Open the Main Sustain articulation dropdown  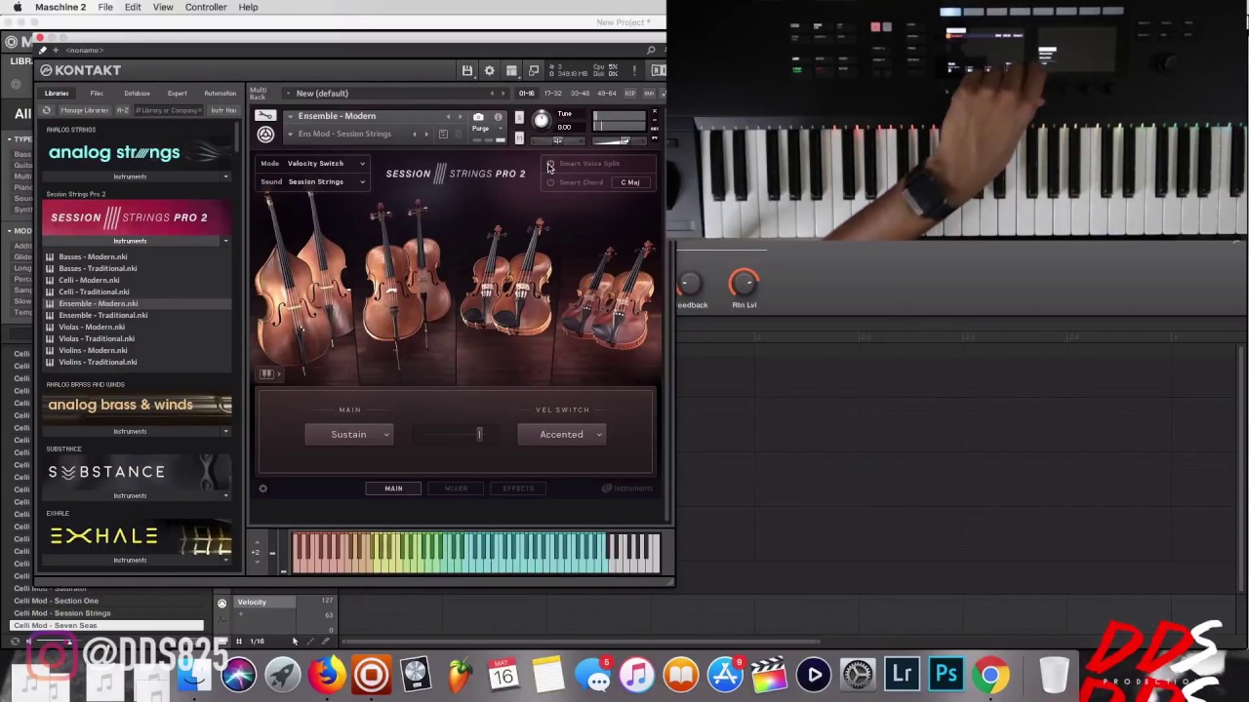click(348, 435)
